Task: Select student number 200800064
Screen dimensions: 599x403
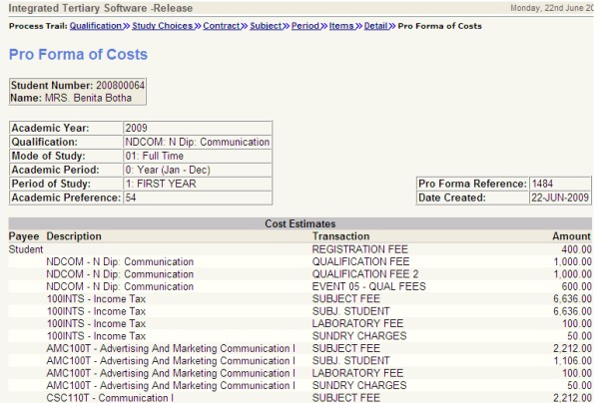Action: pyautogui.click(x=120, y=85)
